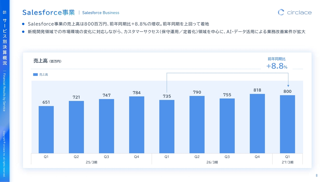Select the bullet about 800百万円 revenue

click(x=118, y=24)
